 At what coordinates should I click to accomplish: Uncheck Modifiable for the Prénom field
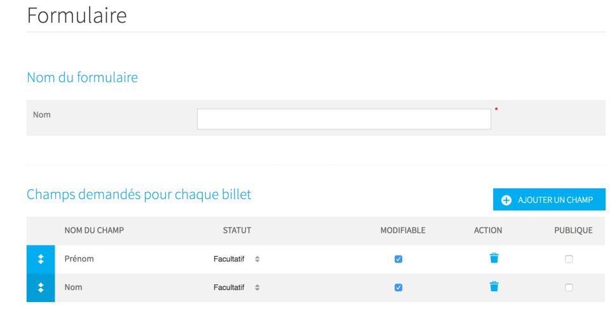(398, 259)
